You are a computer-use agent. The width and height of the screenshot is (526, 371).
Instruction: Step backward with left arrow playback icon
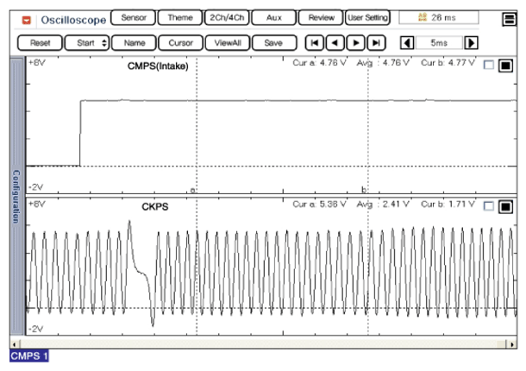[x=336, y=42]
